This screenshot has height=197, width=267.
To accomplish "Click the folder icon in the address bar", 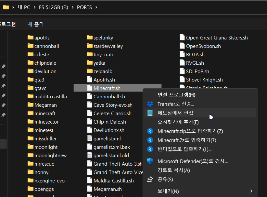I will pyautogui.click(x=6, y=7).
